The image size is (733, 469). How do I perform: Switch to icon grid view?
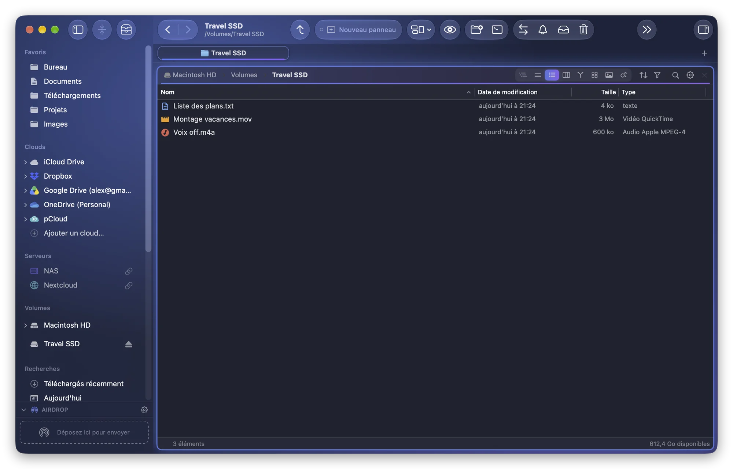pos(594,75)
